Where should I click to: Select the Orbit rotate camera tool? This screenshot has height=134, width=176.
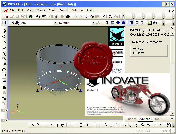pos(4,36)
